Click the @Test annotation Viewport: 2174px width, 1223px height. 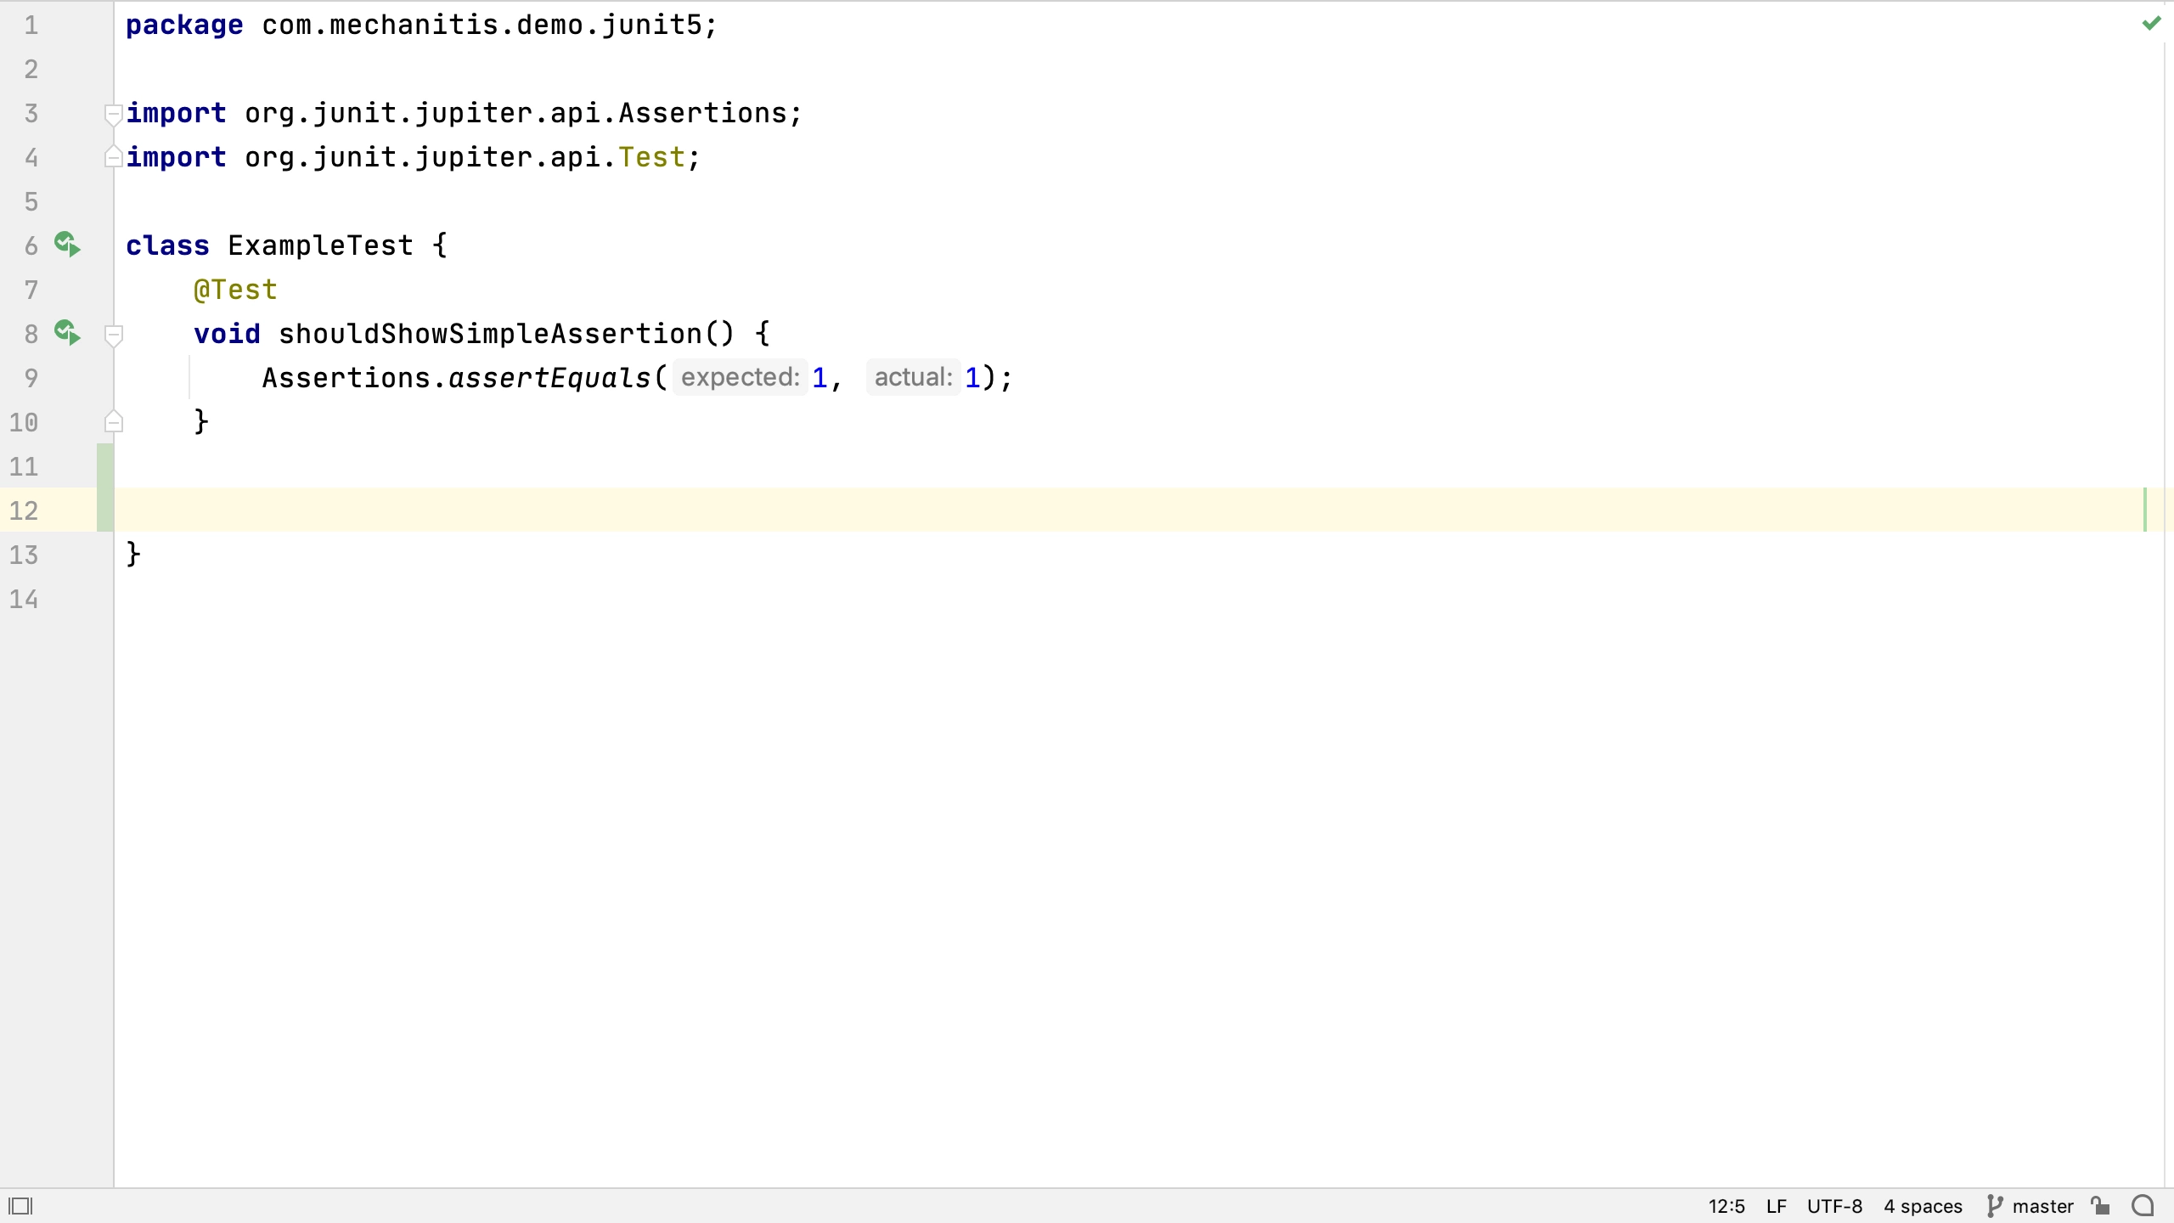tap(235, 290)
